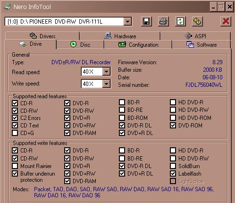Expand the drive selection dropdown
235x203 pixels.
(x=127, y=21)
